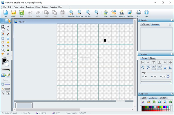Toggle the angled line option button

3,93
